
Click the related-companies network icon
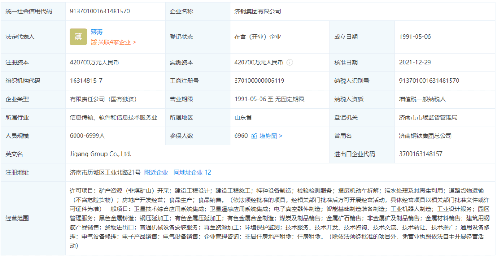tap(93, 42)
